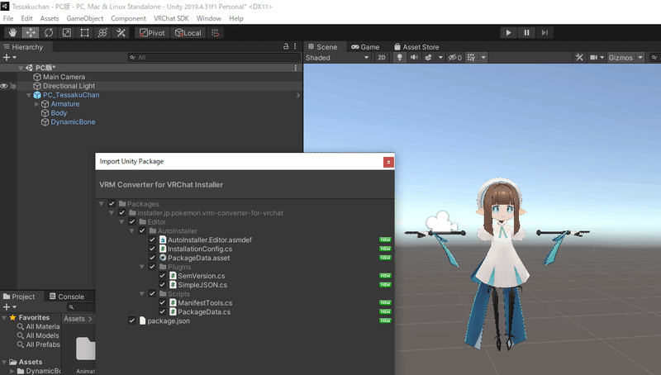The image size is (661, 375).
Task: Focus the Hierarchy search field
Action: pyautogui.click(x=214, y=57)
